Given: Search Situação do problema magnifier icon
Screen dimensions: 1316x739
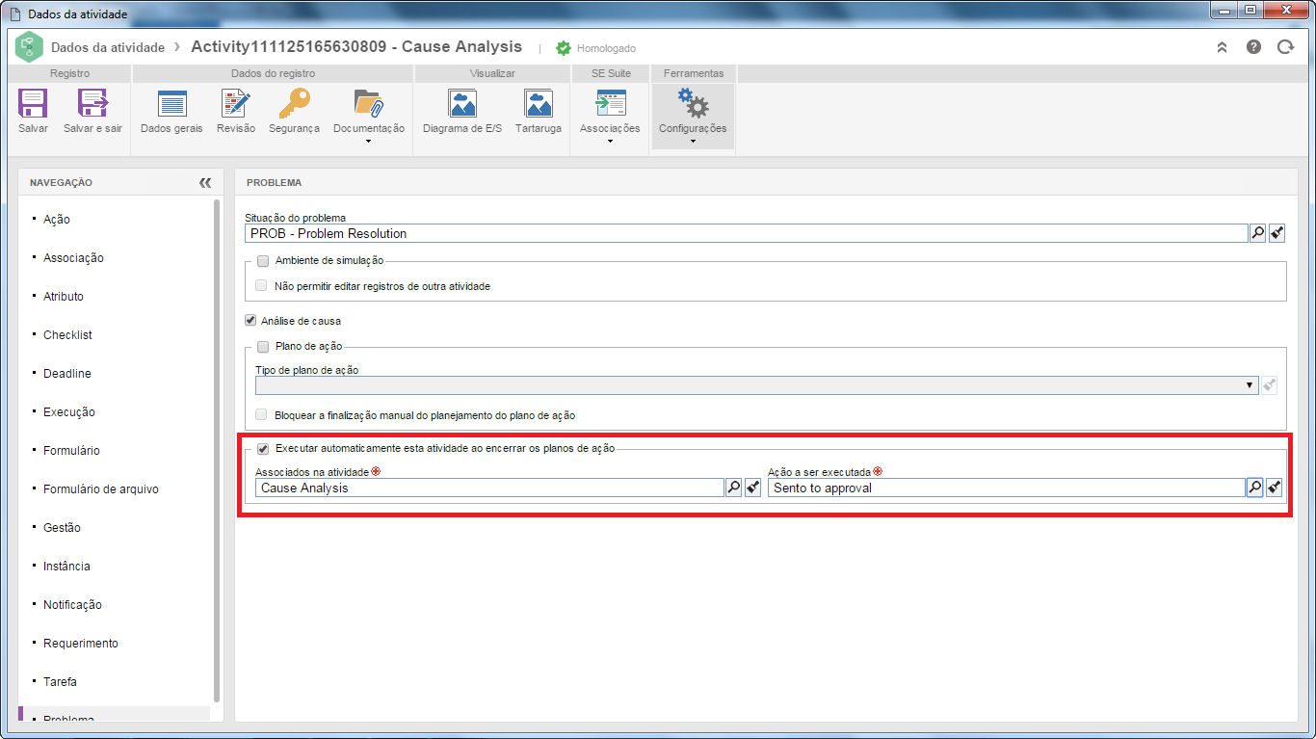Looking at the screenshot, I should click(x=1257, y=233).
